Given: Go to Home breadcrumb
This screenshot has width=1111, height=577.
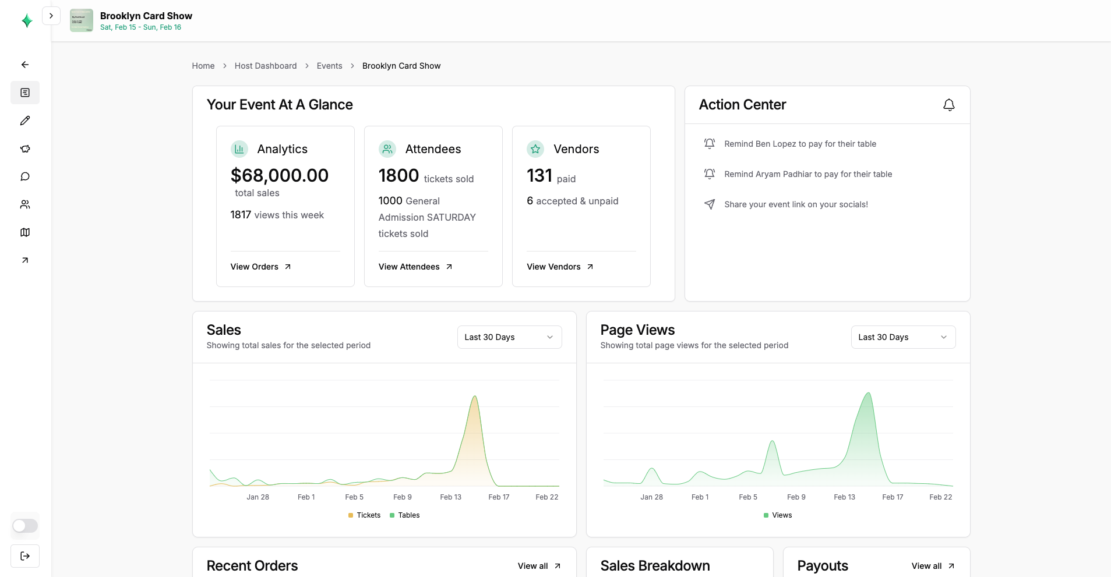Looking at the screenshot, I should (203, 66).
